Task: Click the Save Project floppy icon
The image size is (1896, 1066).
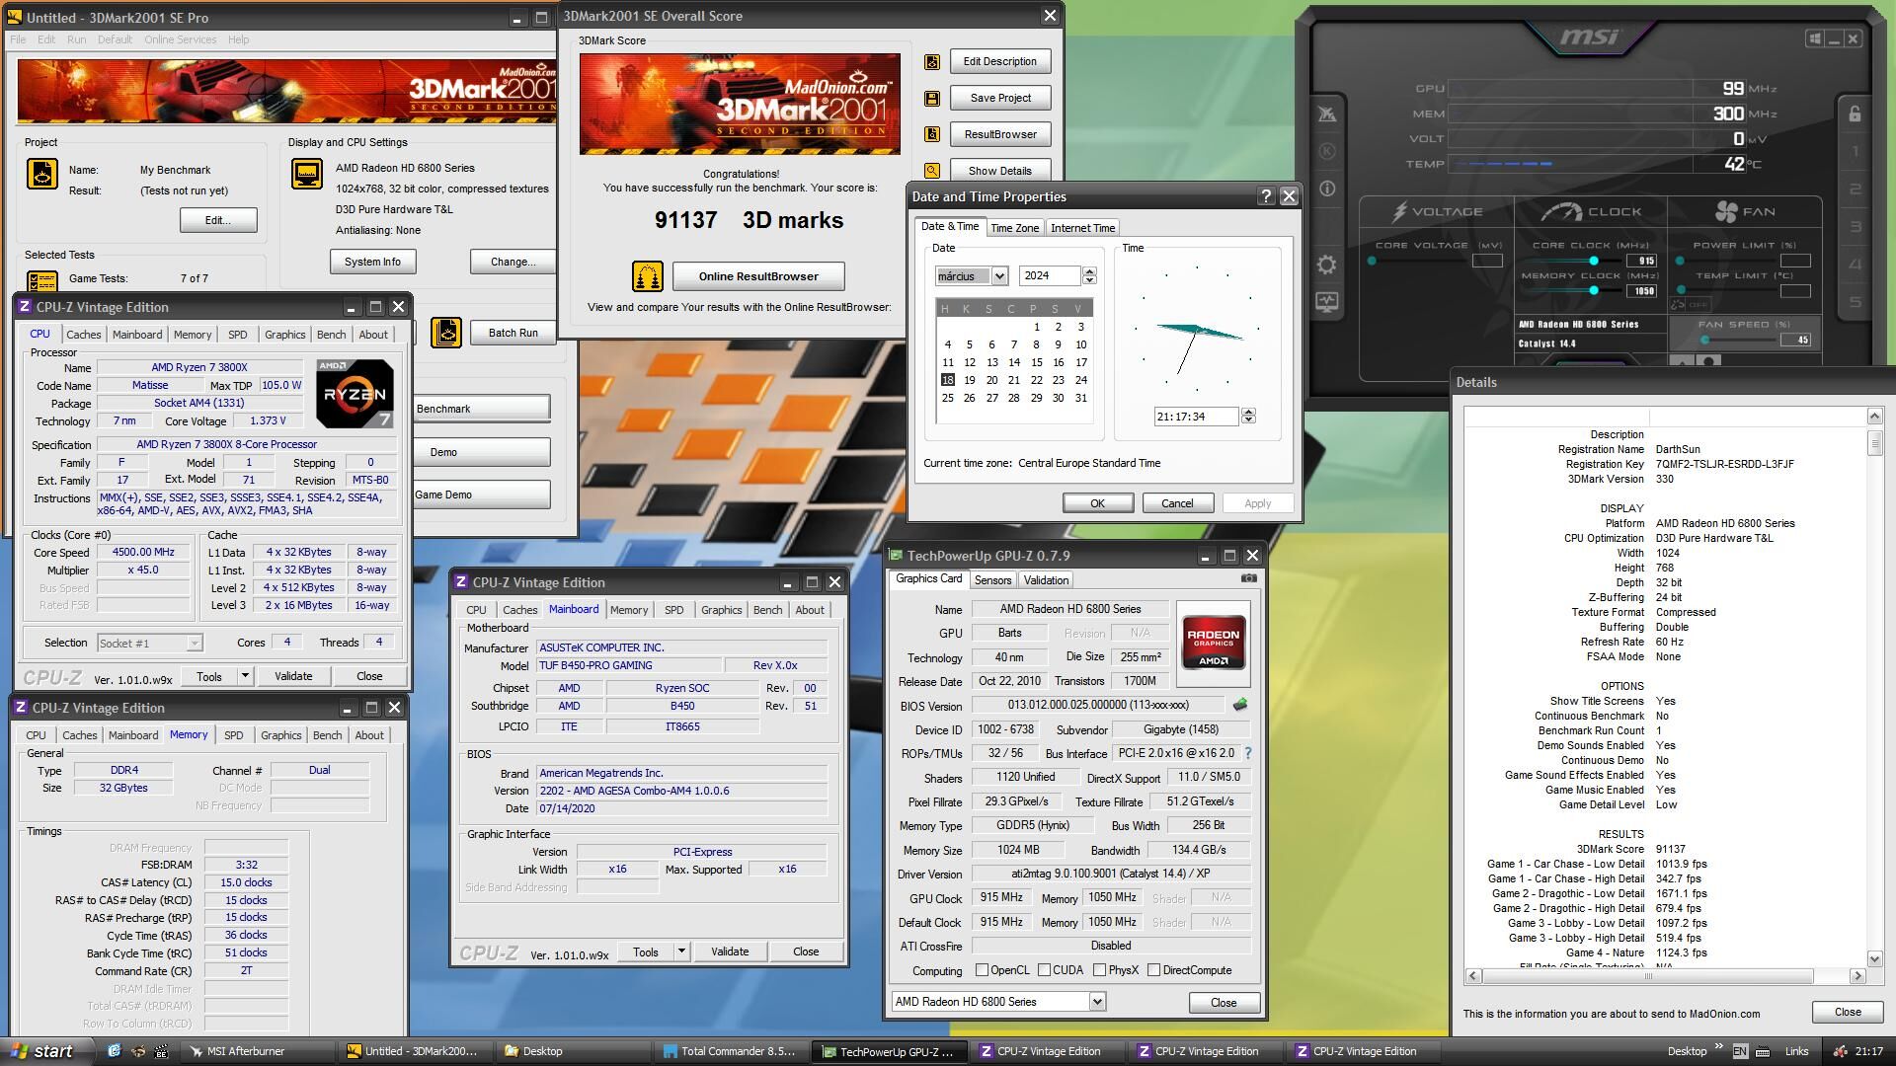Action: (931, 99)
